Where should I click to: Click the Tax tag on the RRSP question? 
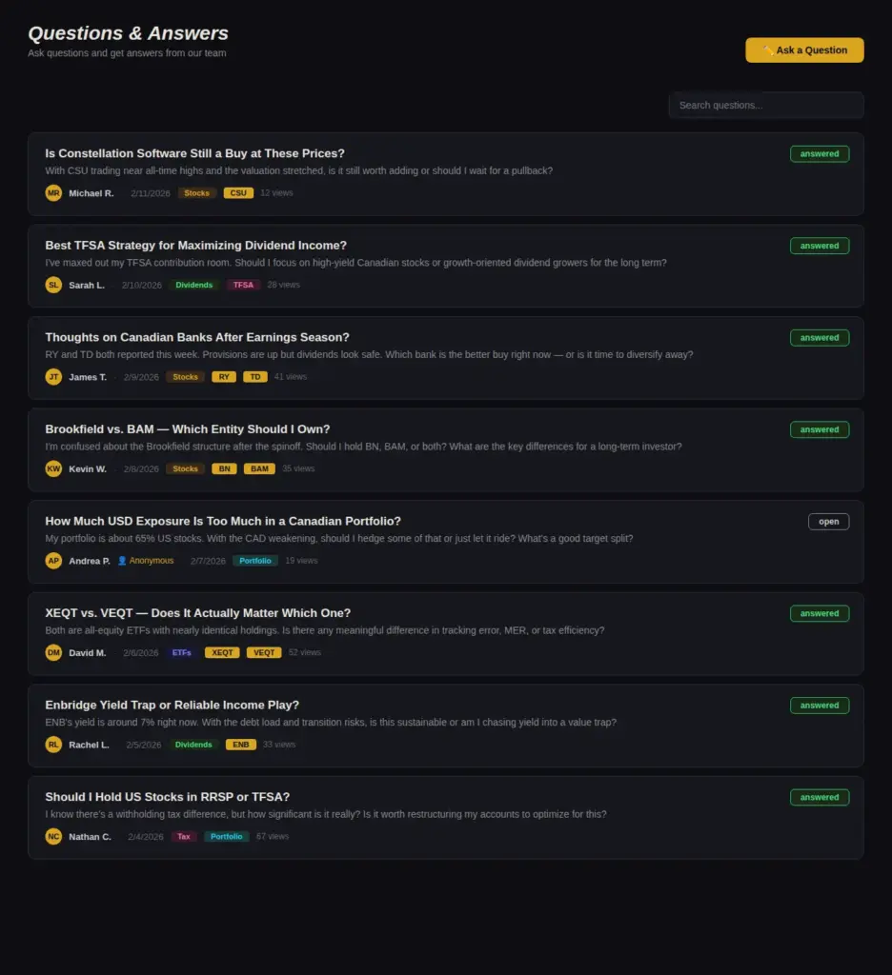point(184,836)
